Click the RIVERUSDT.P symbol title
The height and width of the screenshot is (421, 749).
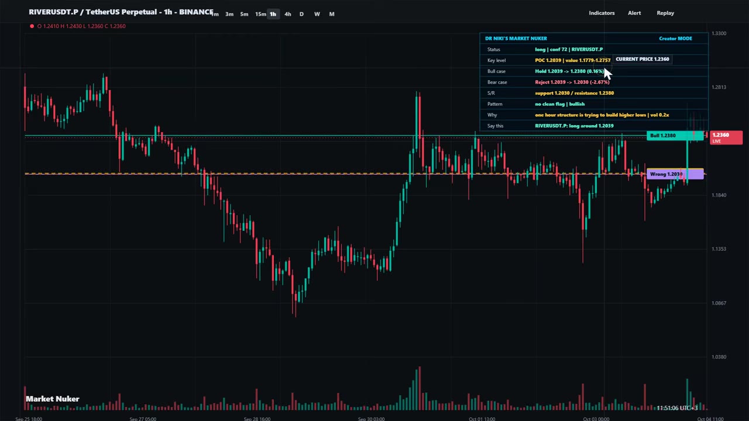click(121, 12)
